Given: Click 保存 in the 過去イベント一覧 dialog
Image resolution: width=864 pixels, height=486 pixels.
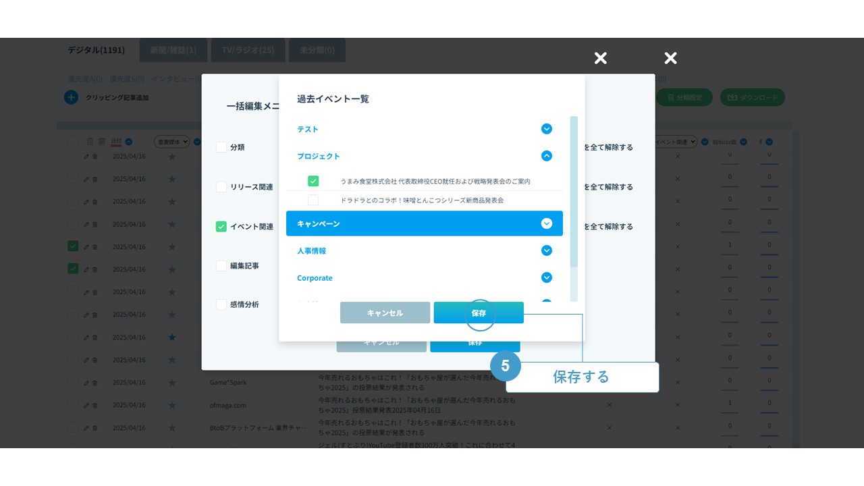Looking at the screenshot, I should (x=479, y=313).
